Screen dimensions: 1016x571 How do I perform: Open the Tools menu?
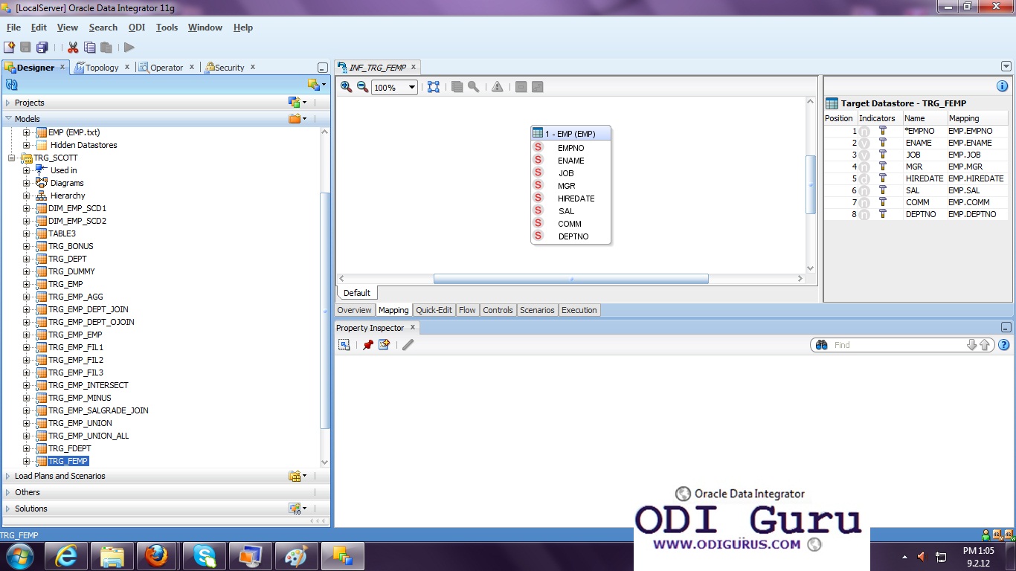(x=167, y=27)
